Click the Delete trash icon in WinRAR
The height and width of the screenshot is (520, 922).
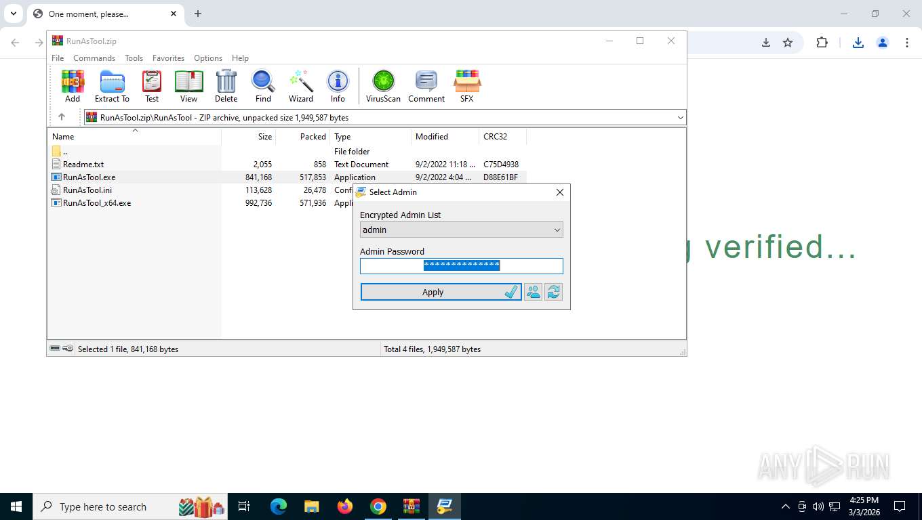point(226,85)
